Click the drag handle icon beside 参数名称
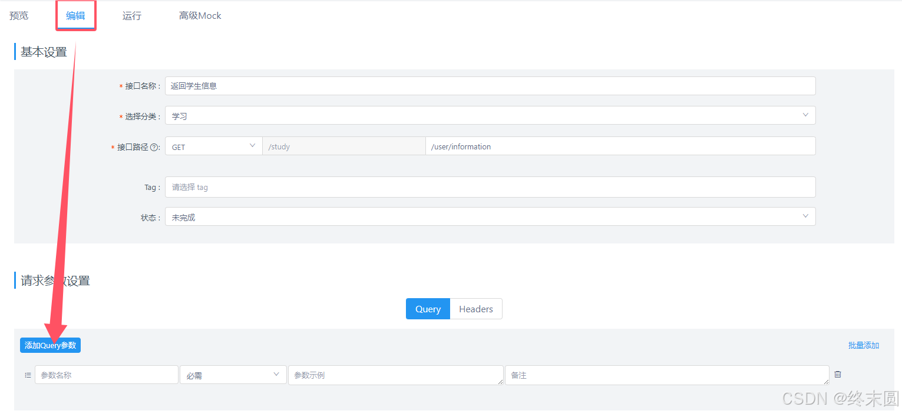The height and width of the screenshot is (414, 902). coord(28,375)
